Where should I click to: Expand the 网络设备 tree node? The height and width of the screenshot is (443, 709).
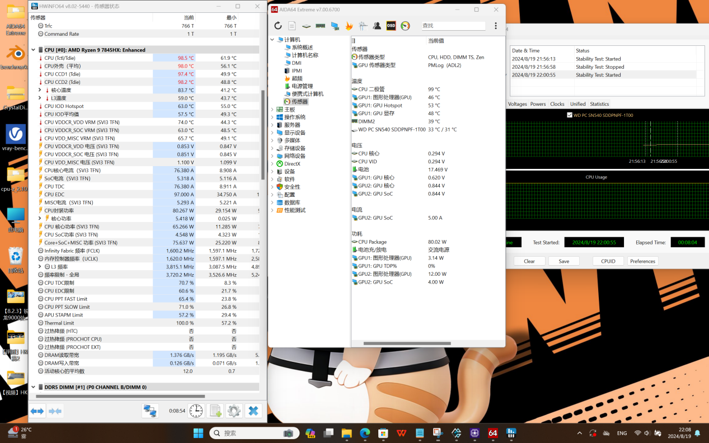click(x=273, y=156)
